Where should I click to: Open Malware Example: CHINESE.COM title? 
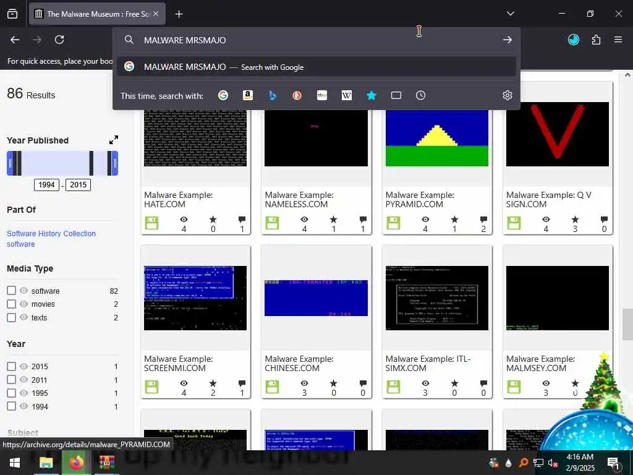[299, 364]
